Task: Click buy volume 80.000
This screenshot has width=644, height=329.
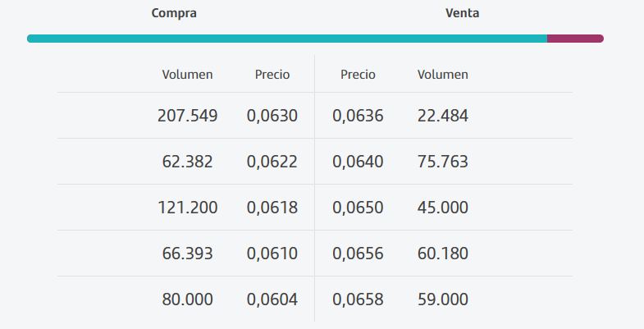Action: click(187, 299)
